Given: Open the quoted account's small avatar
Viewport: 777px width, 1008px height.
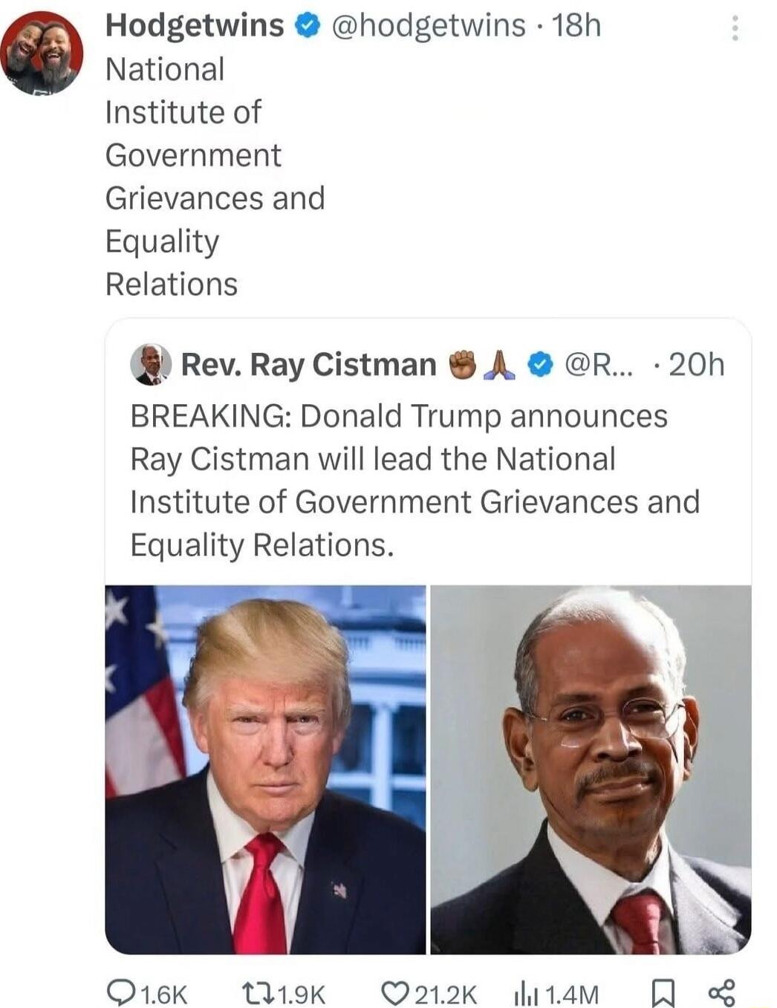Looking at the screenshot, I should [151, 365].
